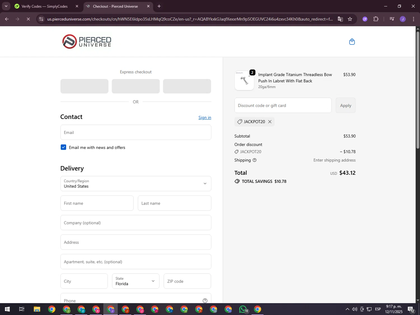Open File Explorer from taskbar
420x315 pixels.
coord(37,309)
